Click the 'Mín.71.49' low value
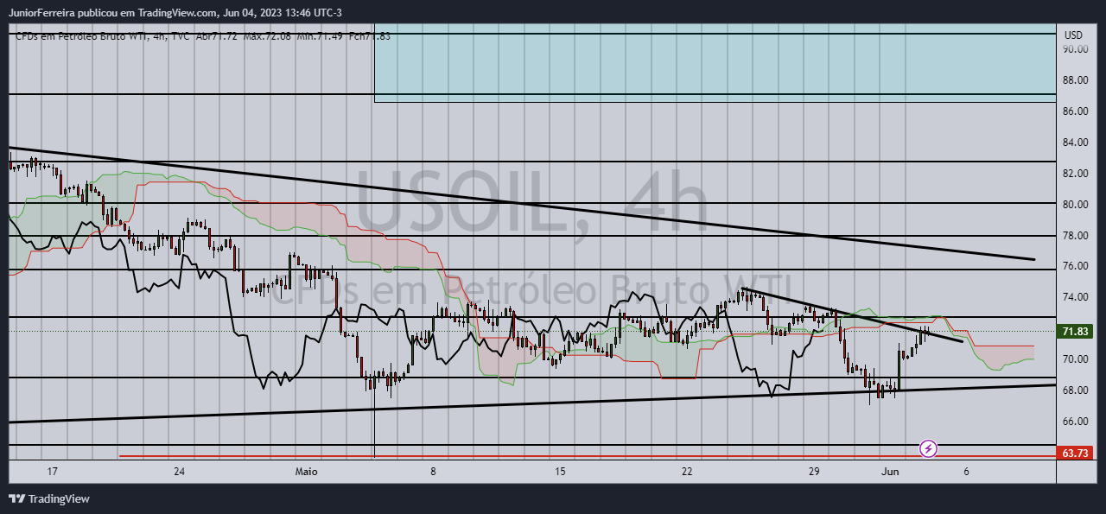The image size is (1106, 514). [x=320, y=36]
